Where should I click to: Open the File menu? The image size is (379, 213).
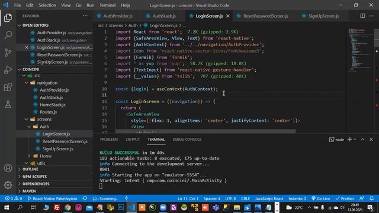tap(17, 5)
